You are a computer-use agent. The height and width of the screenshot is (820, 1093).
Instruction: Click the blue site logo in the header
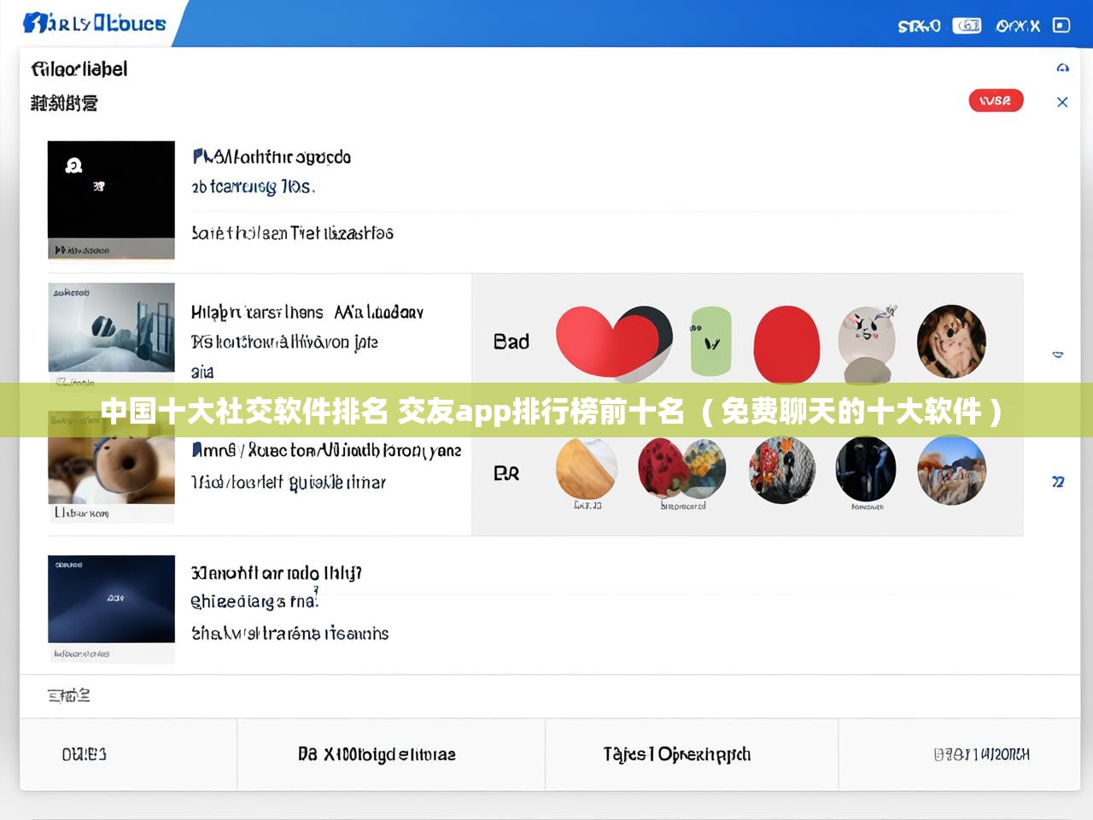pyautogui.click(x=94, y=24)
